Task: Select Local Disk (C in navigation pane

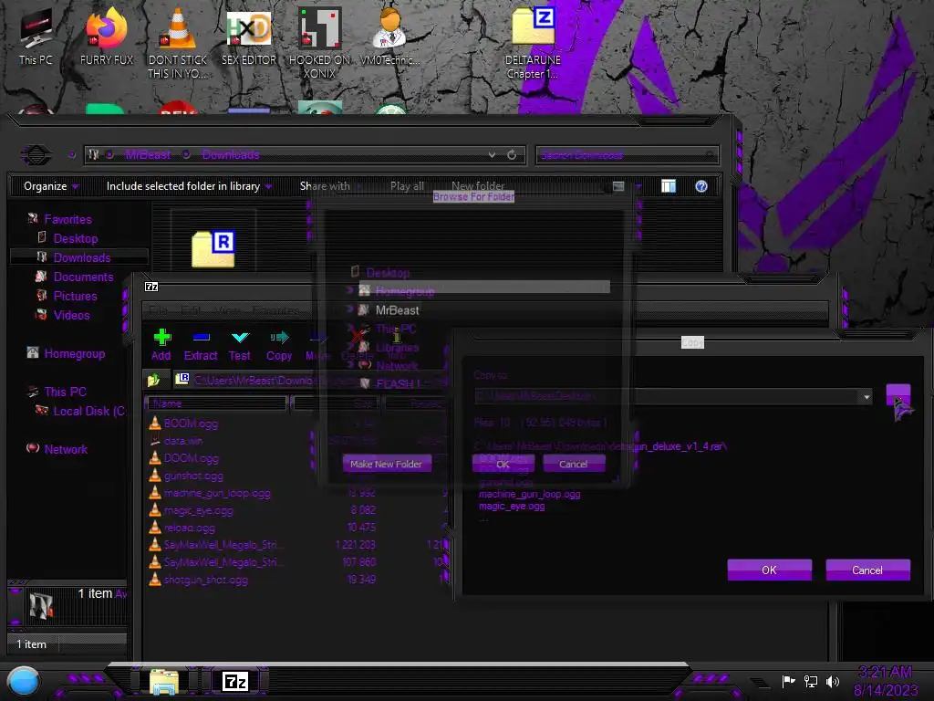Action: tap(88, 411)
